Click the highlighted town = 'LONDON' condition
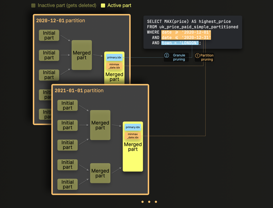The width and height of the screenshot is (273, 208). (x=179, y=43)
